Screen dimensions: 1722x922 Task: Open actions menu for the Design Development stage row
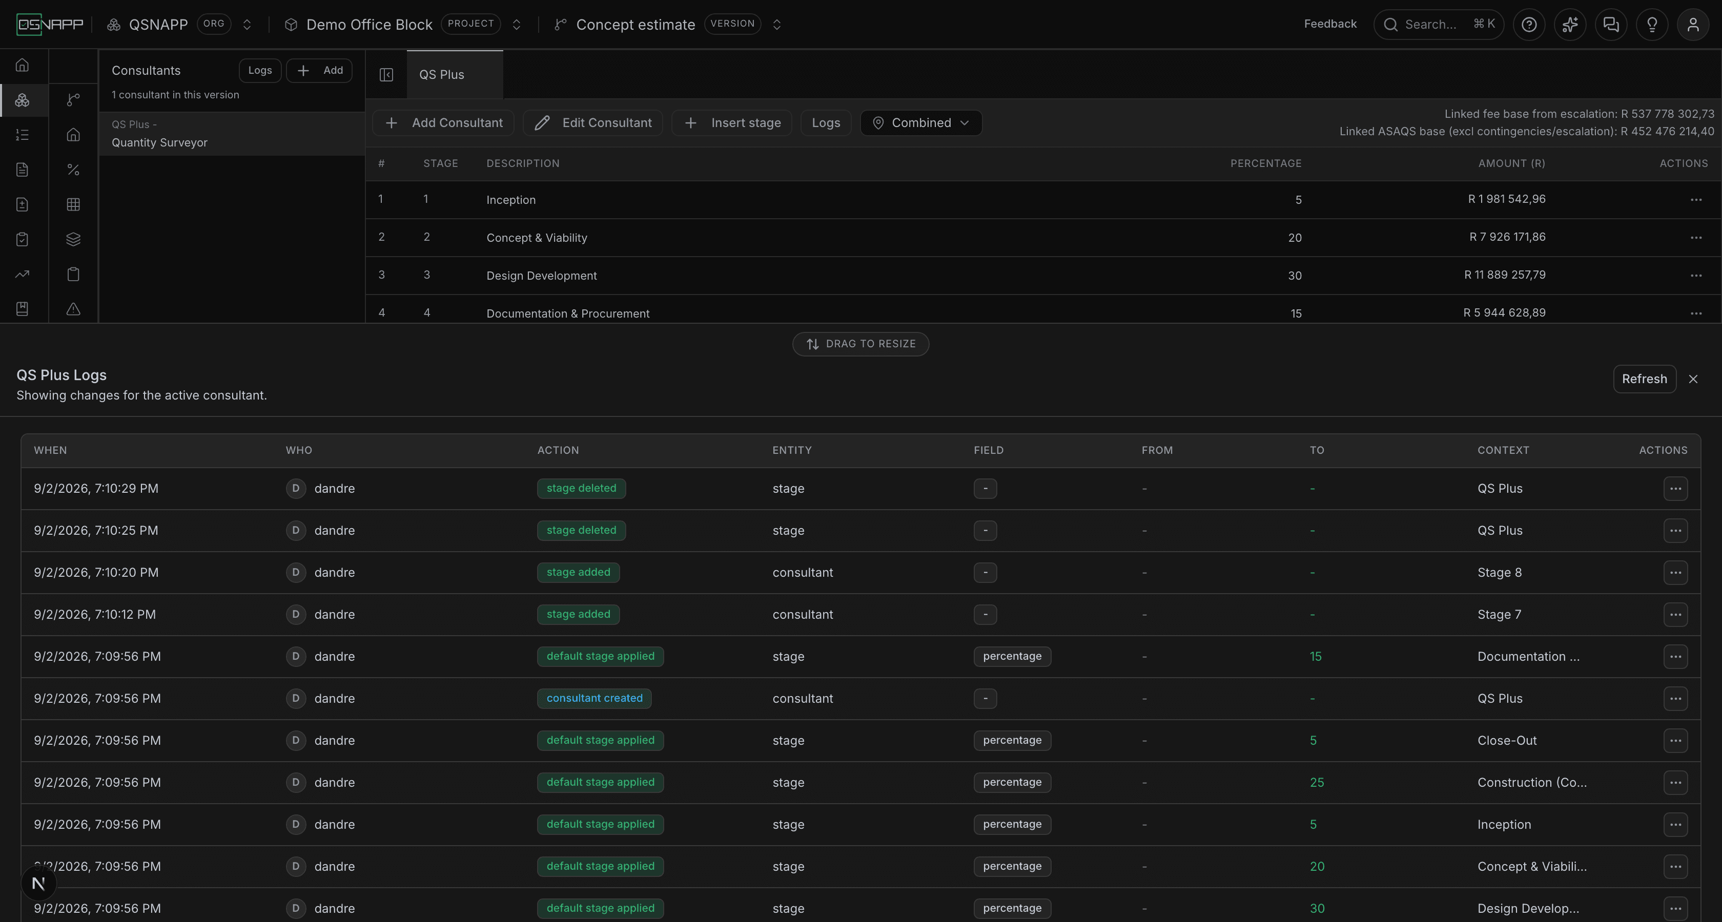1696,275
